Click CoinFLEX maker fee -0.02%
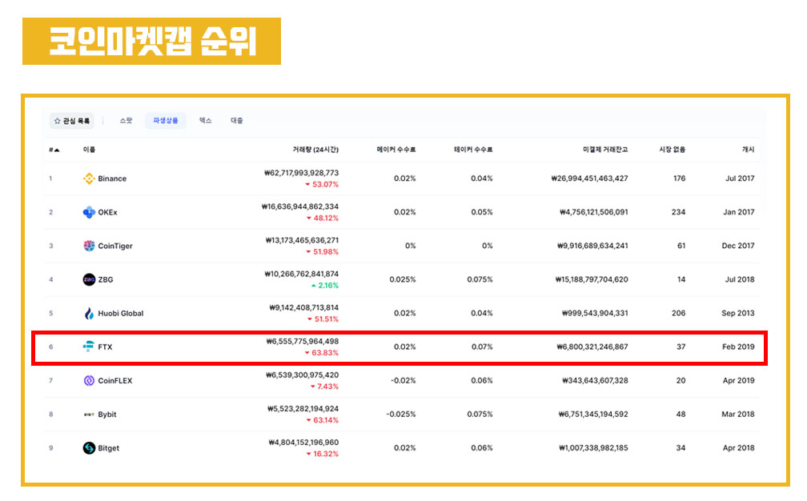The width and height of the screenshot is (807, 501). tap(403, 381)
